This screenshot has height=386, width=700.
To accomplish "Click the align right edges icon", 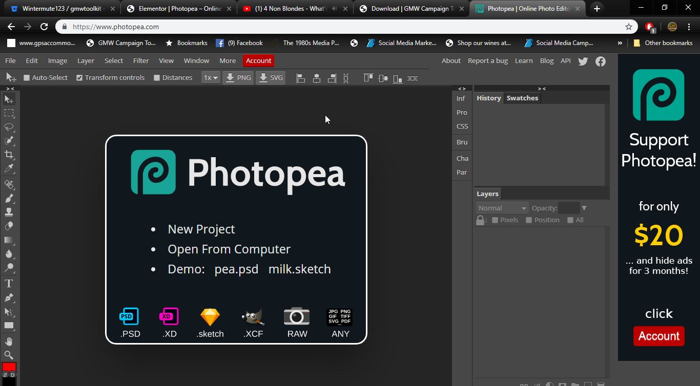I will [332, 78].
